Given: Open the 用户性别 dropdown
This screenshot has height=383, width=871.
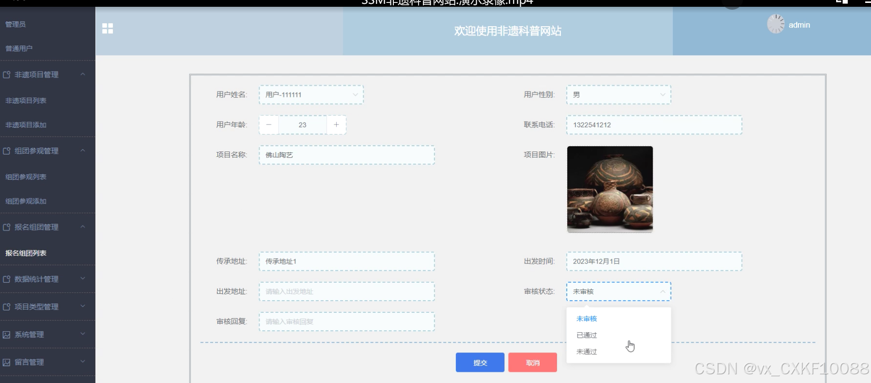Looking at the screenshot, I should pos(619,95).
